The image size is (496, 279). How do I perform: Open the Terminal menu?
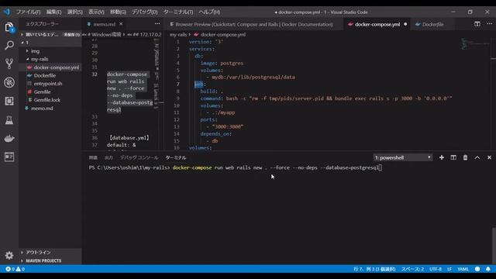coord(178,12)
